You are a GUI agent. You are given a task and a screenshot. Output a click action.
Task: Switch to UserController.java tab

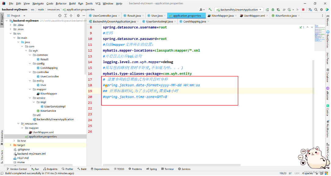pyautogui.click(x=104, y=16)
